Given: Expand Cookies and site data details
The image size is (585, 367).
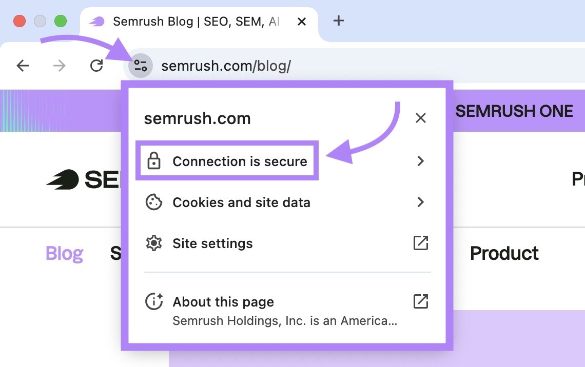Looking at the screenshot, I should click(x=420, y=202).
